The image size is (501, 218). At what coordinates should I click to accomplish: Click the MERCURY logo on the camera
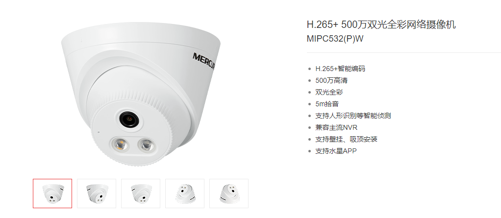tap(204, 61)
